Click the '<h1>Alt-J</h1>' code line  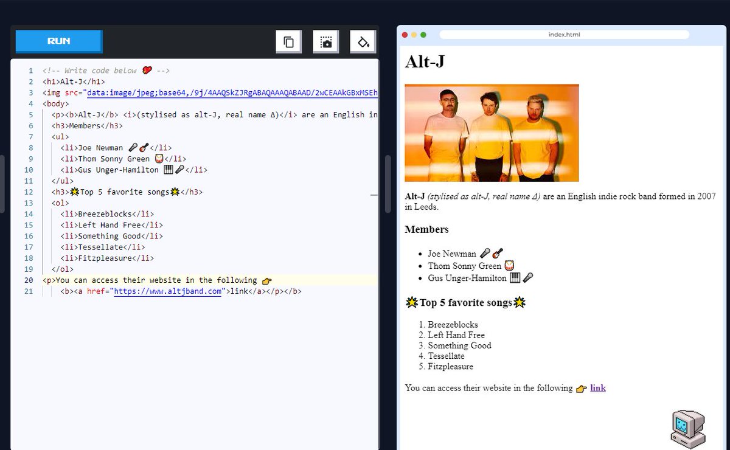[74, 81]
